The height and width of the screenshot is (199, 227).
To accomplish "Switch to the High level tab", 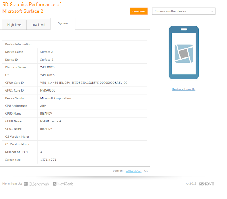I will (14, 25).
